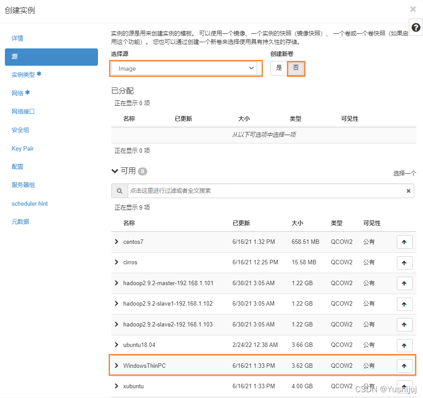Screen dimensions: 423x398
Task: Sort available list by 类型 header
Action: pos(337,223)
